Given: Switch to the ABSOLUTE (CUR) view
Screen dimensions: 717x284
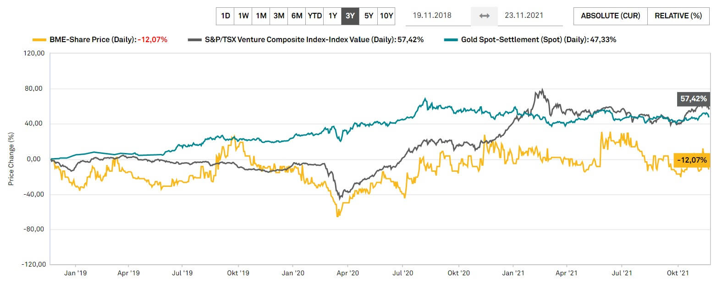Looking at the screenshot, I should [610, 16].
